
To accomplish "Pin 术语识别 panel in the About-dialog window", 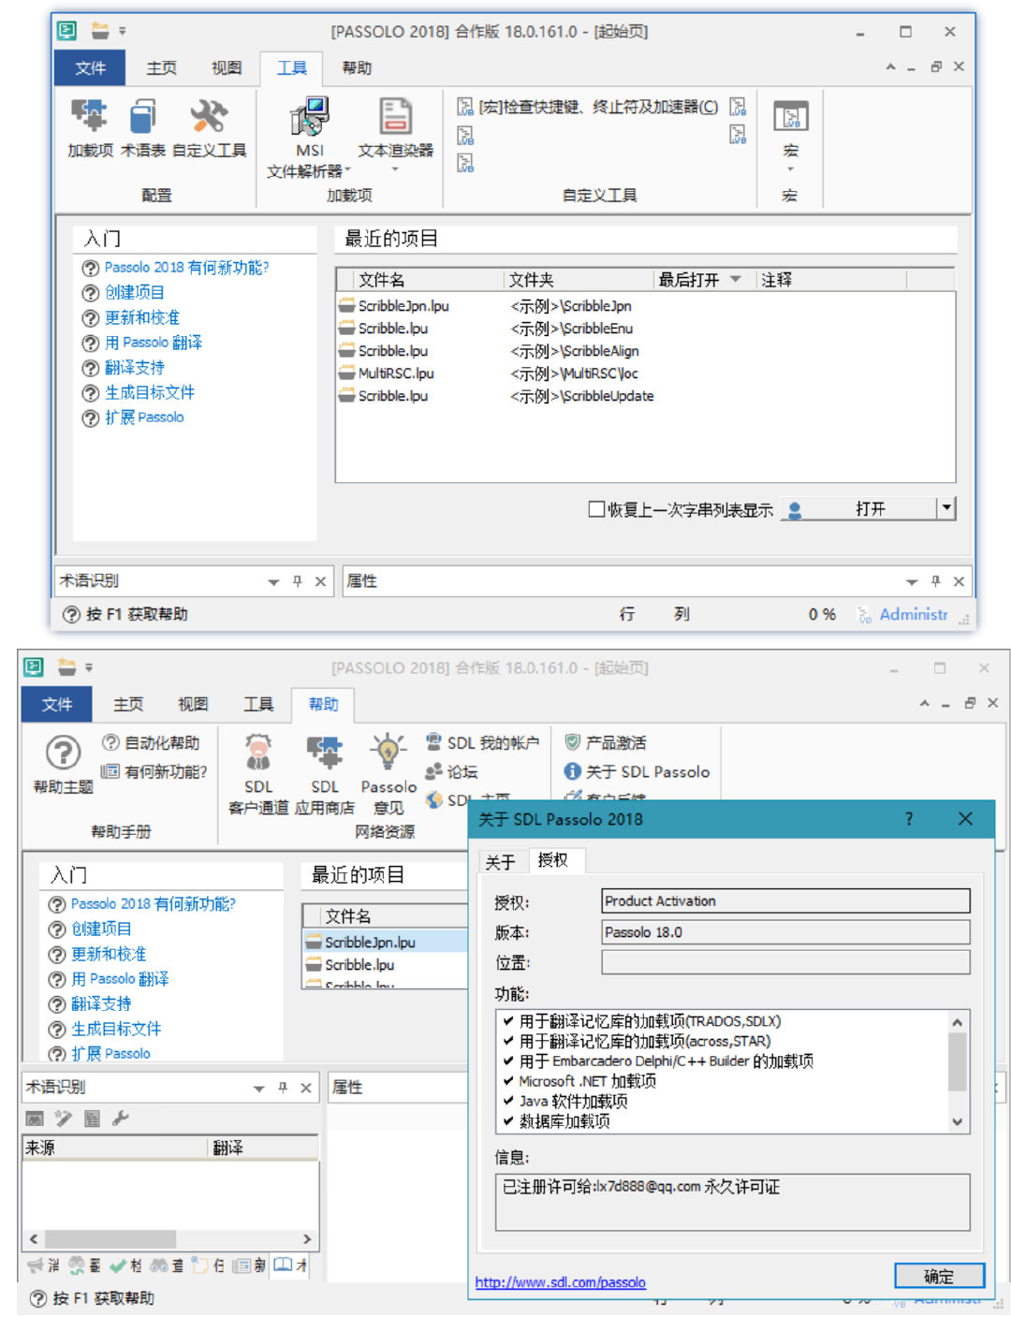I will pos(283,1088).
